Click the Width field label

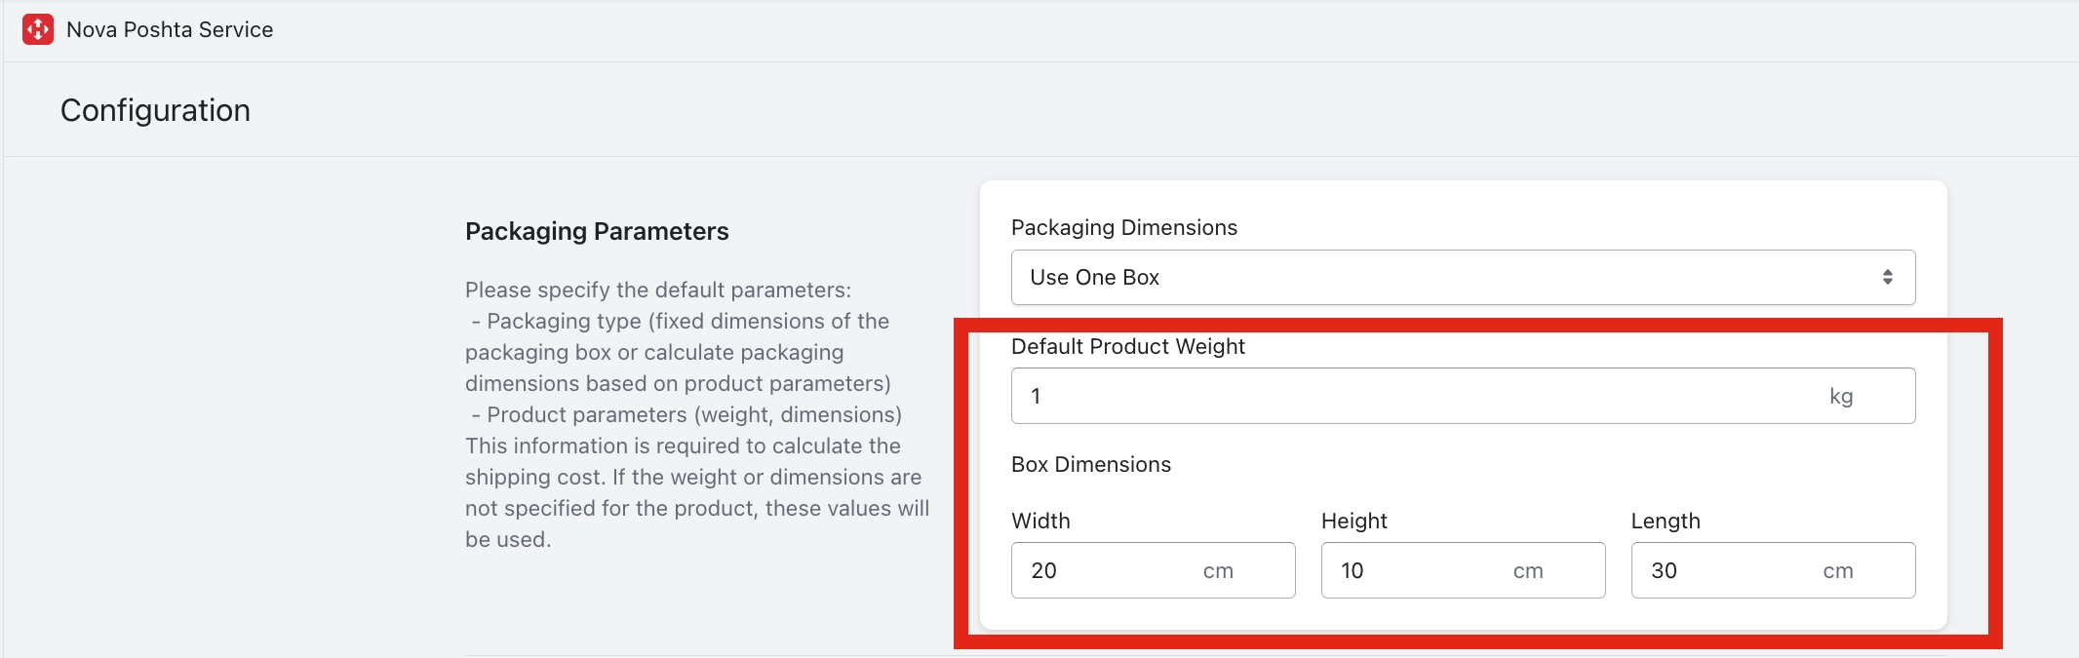[x=1040, y=521]
